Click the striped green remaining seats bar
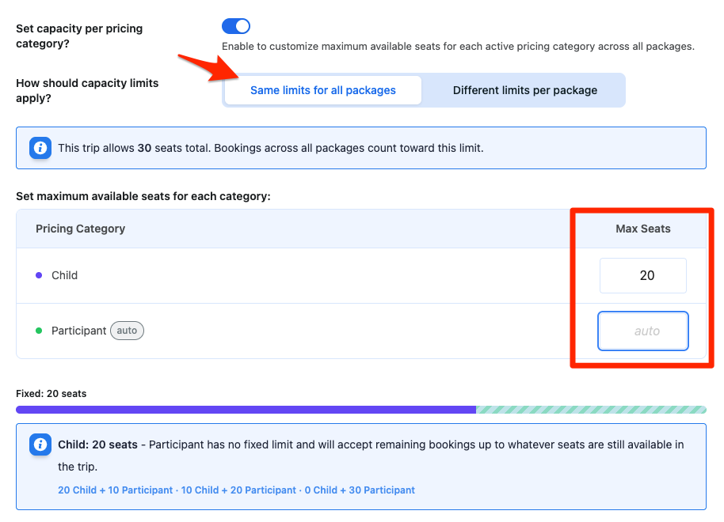Image resolution: width=724 pixels, height=522 pixels. (x=591, y=410)
